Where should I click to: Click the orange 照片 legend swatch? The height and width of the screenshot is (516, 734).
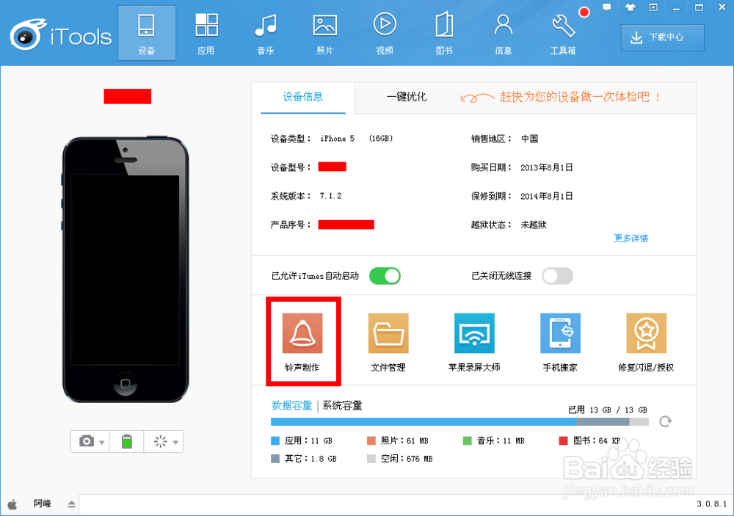pyautogui.click(x=371, y=440)
